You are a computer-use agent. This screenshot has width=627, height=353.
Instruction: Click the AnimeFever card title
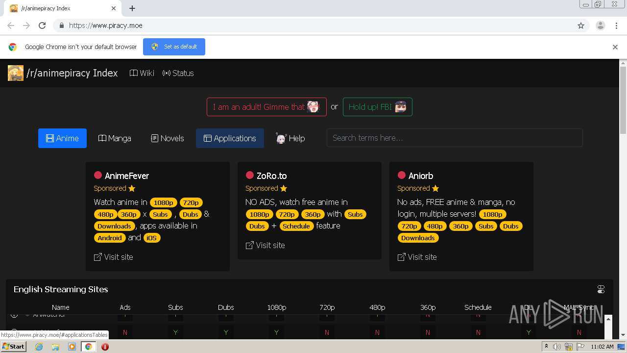127,176
